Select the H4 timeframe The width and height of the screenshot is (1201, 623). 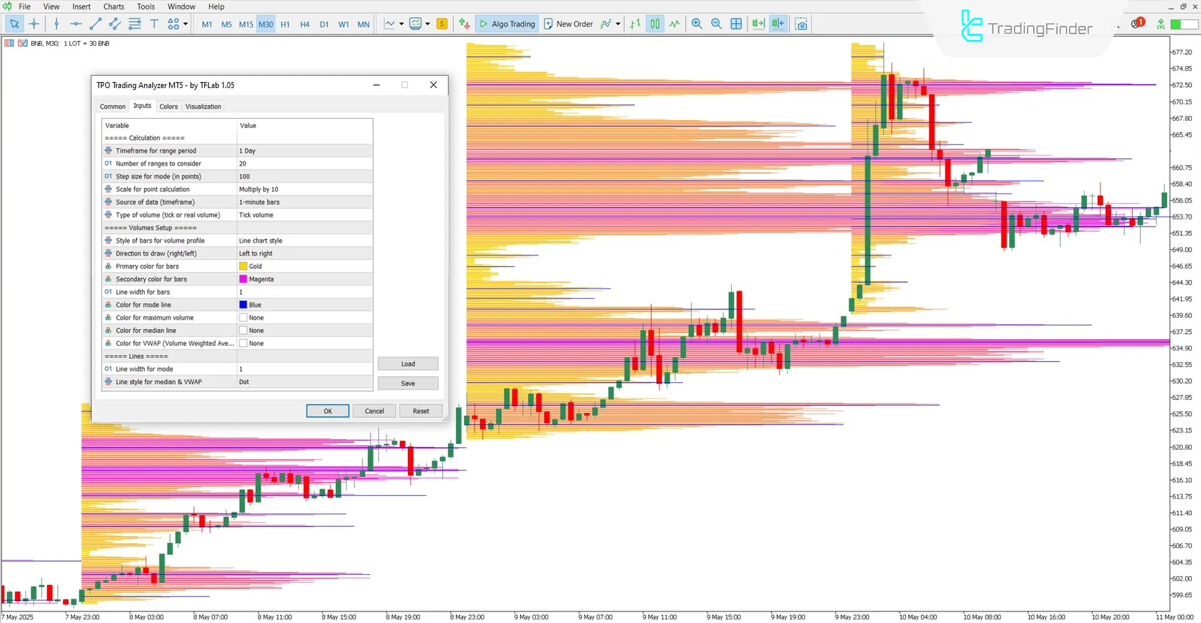pos(305,24)
